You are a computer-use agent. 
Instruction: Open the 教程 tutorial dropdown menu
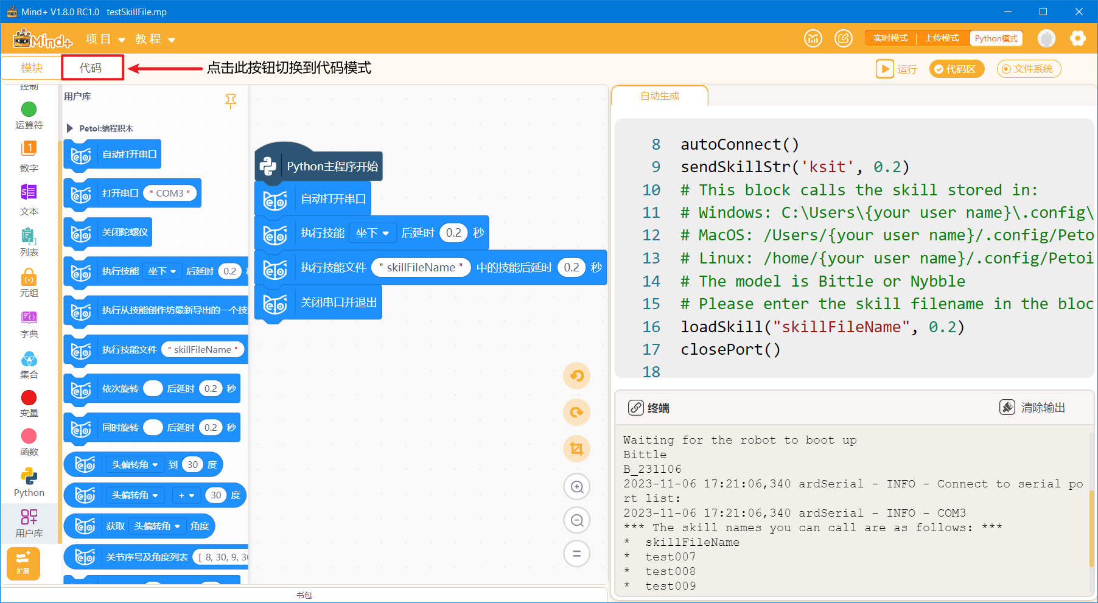pyautogui.click(x=155, y=39)
